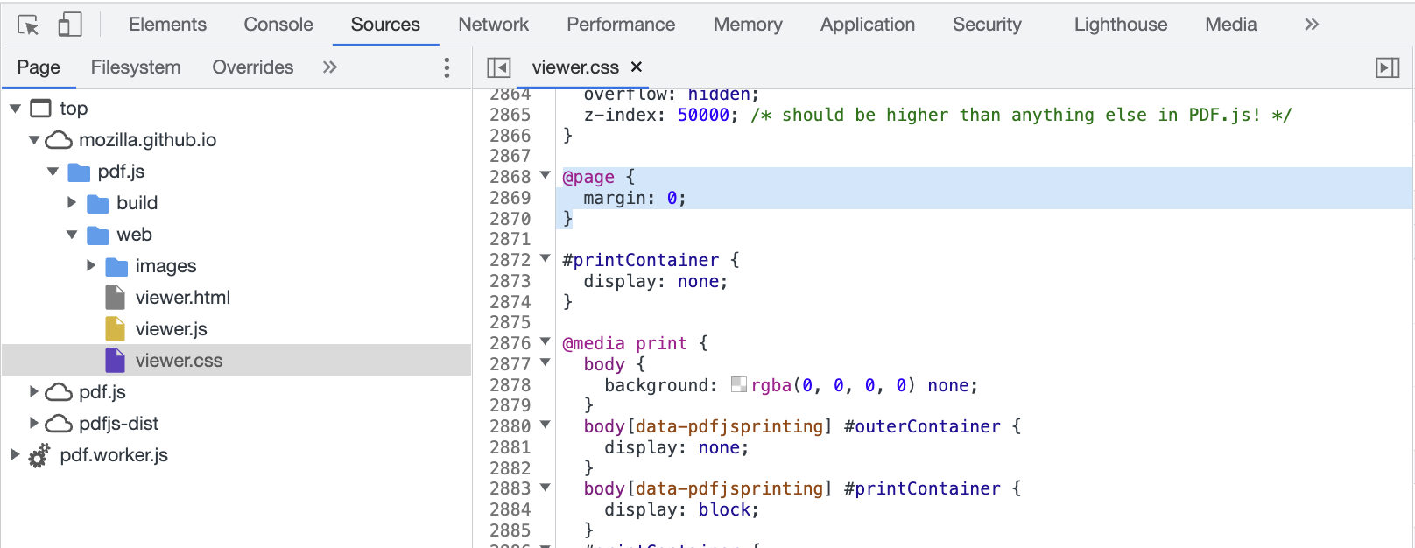Image resolution: width=1415 pixels, height=548 pixels.
Task: Click the pdf.worker.js gear icon
Action: (39, 456)
